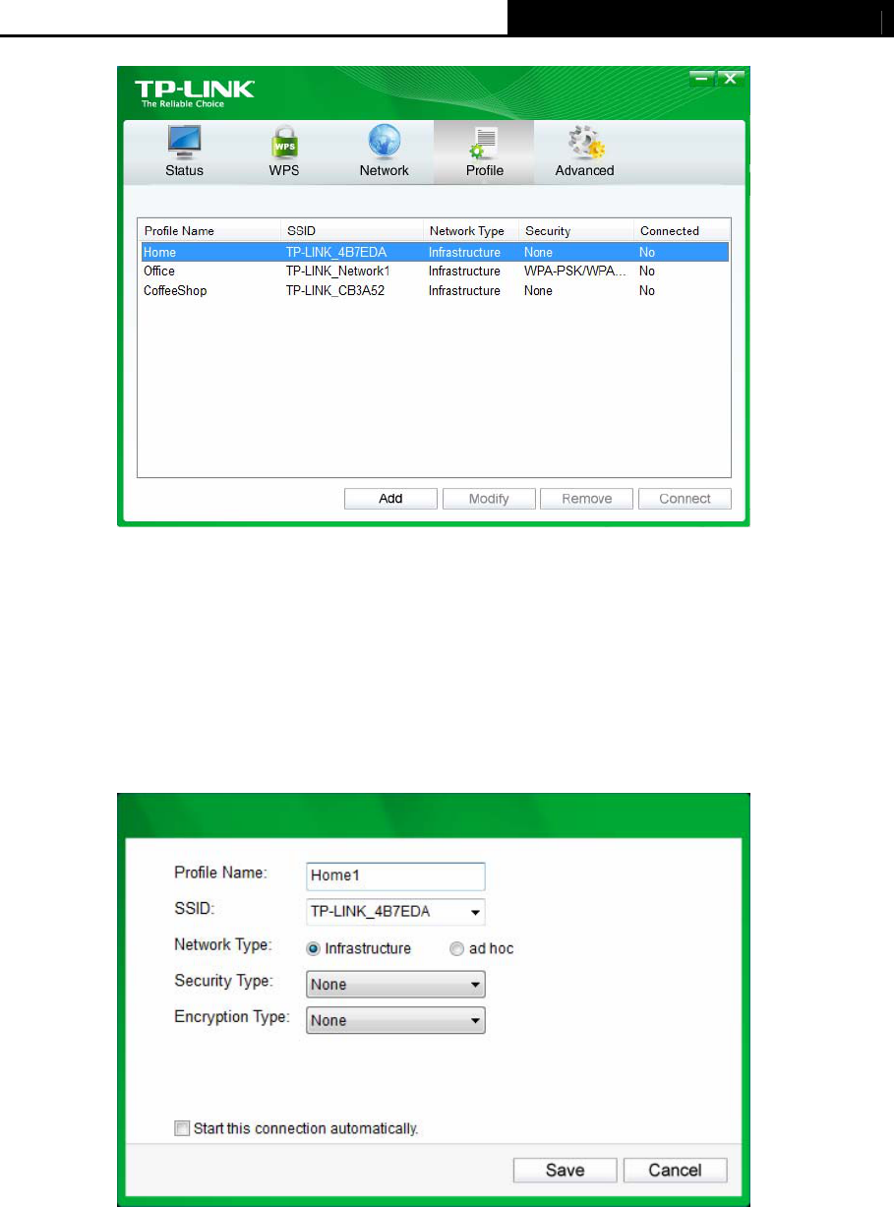Image resolution: width=894 pixels, height=1207 pixels.
Task: Click the SSID label in dialog
Action: 194,908
